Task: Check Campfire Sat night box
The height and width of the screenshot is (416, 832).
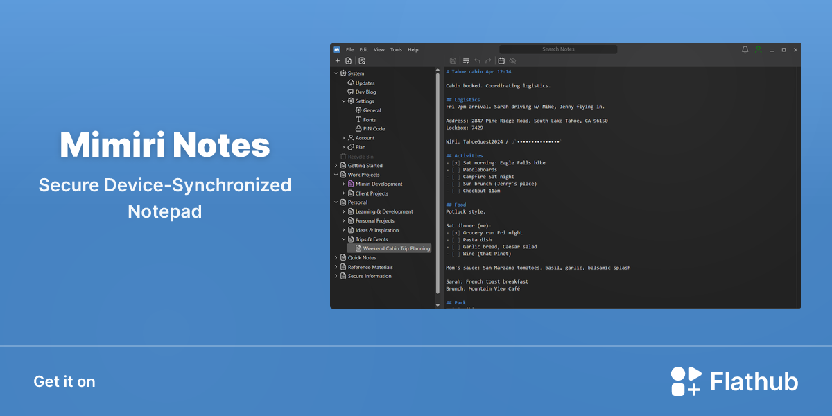Action: click(x=456, y=177)
